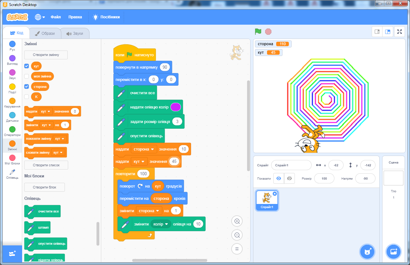Select the Рух blocks category
This screenshot has width=410, height=265.
12,46
